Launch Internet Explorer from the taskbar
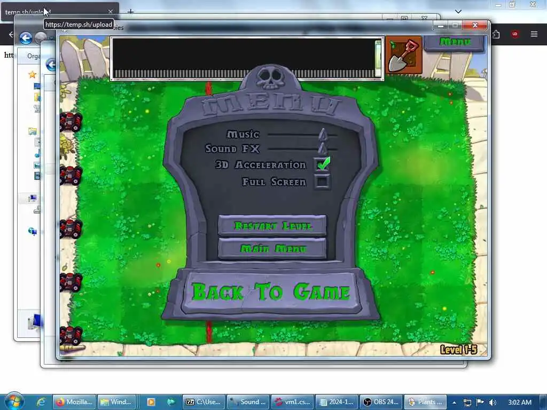This screenshot has width=547, height=410. 41,402
